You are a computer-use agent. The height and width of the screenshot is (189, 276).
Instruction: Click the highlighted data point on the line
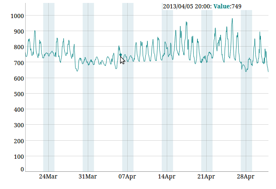tap(121, 55)
